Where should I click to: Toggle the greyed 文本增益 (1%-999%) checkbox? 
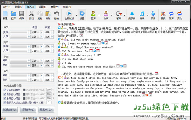coord(24,90)
